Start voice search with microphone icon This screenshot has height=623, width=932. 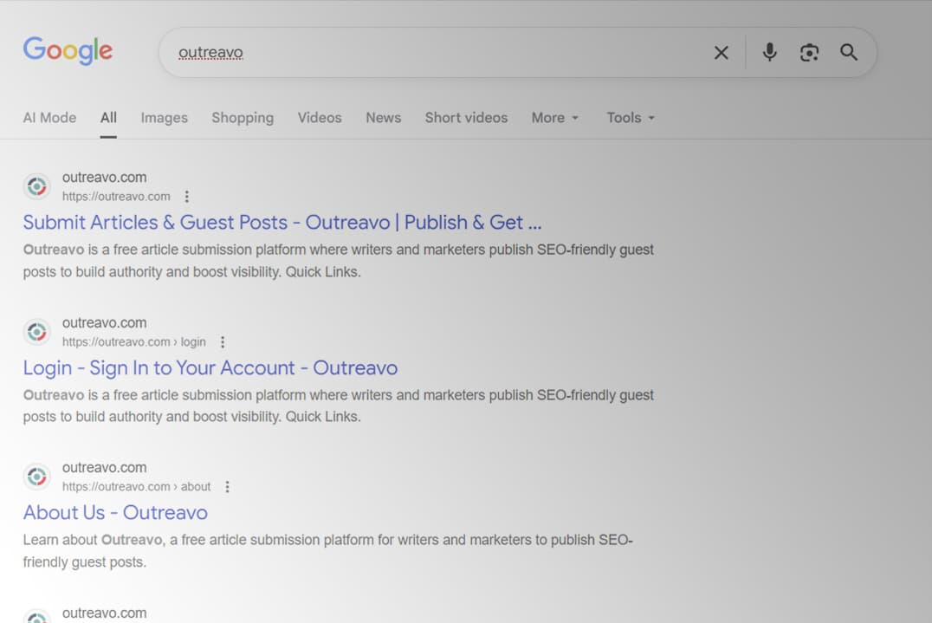[769, 53]
